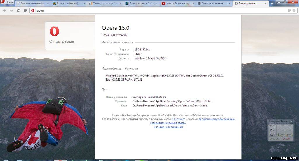The height and width of the screenshot is (161, 299).
Task: Click Windows 7 64-bit (WoW64) value
Action: 150,58
